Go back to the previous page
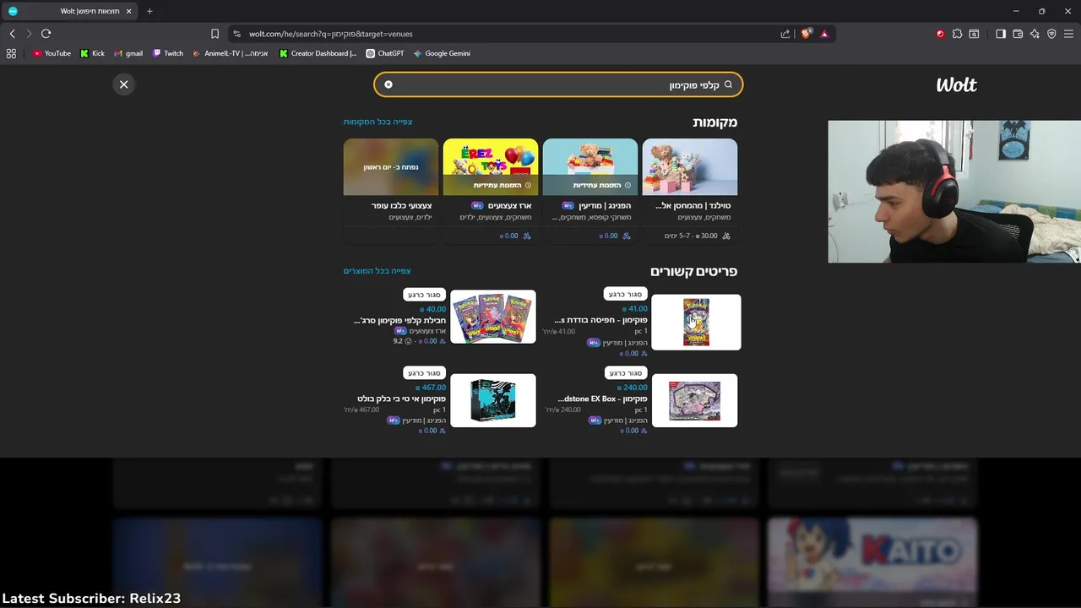 click(13, 34)
